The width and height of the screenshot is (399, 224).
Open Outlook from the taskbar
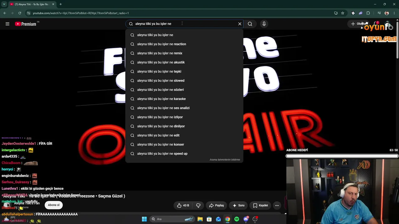(219, 219)
